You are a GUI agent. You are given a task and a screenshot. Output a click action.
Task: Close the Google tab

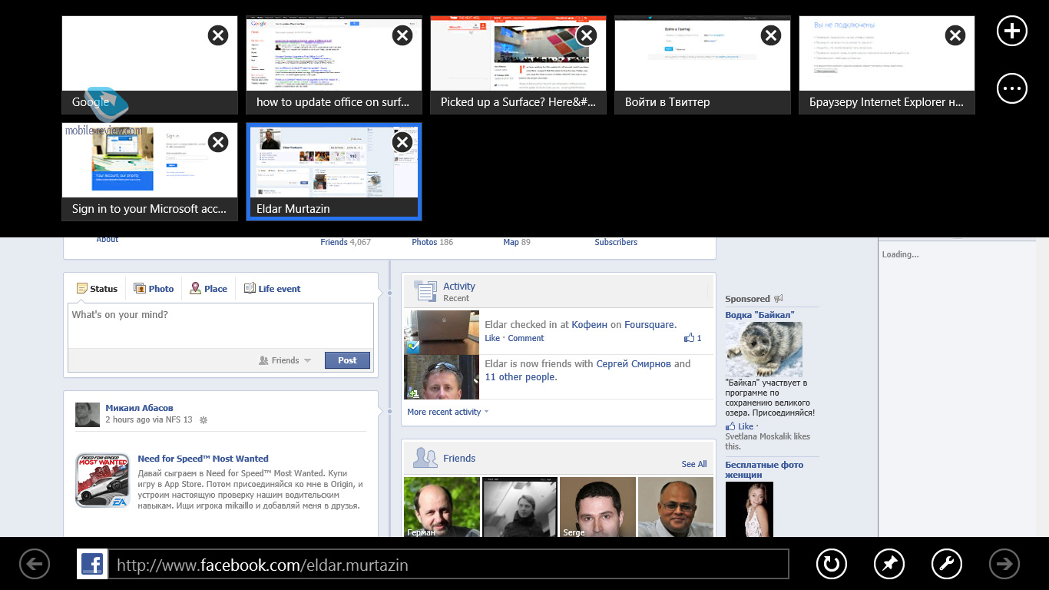tap(218, 35)
